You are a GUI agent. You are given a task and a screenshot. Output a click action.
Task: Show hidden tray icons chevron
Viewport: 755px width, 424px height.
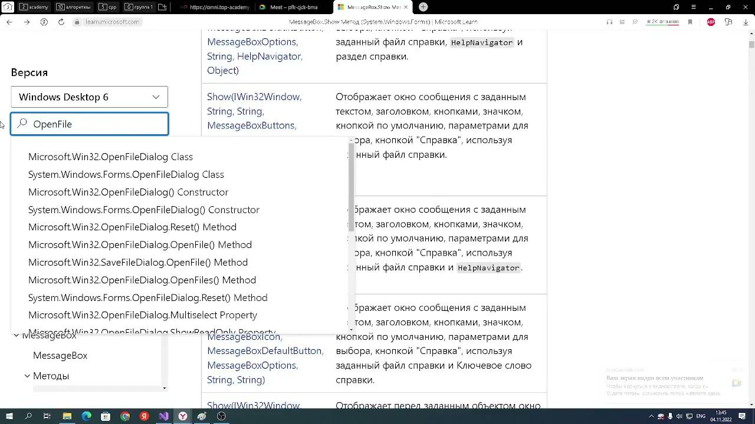pyautogui.click(x=651, y=416)
